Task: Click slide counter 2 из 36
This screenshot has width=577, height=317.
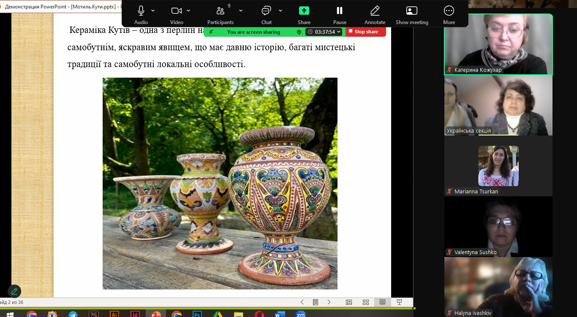Action: point(12,302)
